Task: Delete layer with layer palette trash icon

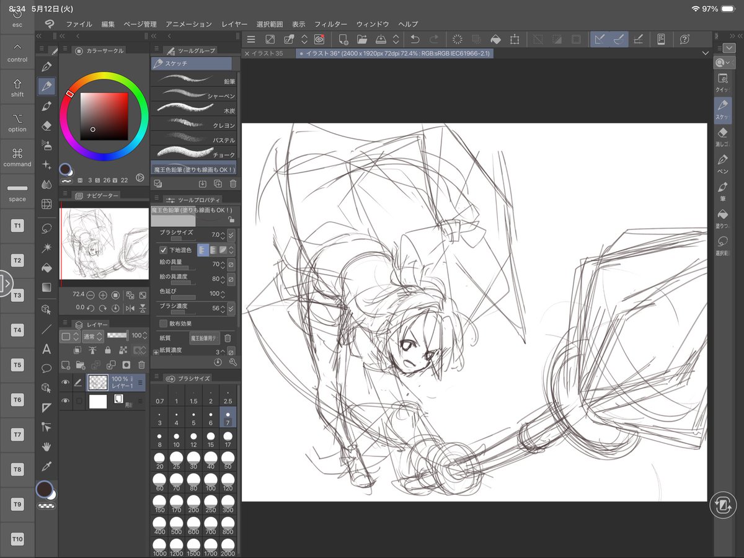Action: [x=141, y=365]
